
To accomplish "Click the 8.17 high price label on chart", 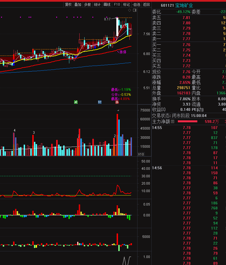I will [107, 19].
